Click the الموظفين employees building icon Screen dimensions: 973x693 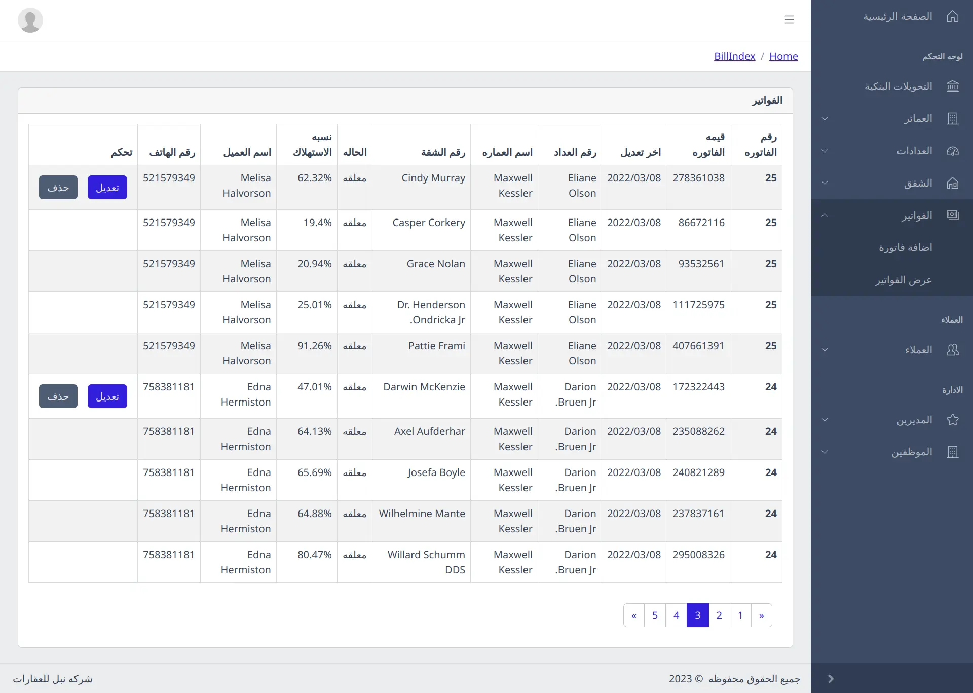tap(953, 452)
